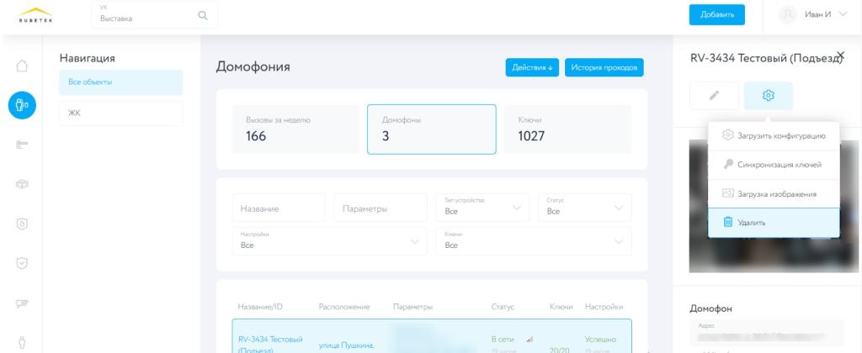
Task: Click the surveillance camera sidebar icon
Action: pos(22,303)
